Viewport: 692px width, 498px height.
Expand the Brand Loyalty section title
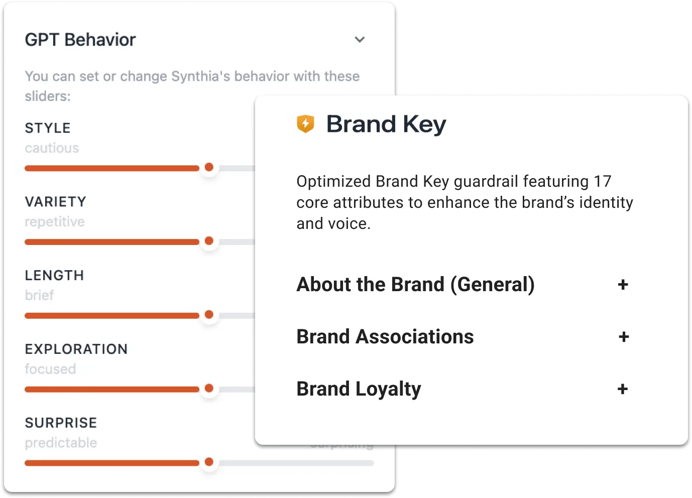359,389
